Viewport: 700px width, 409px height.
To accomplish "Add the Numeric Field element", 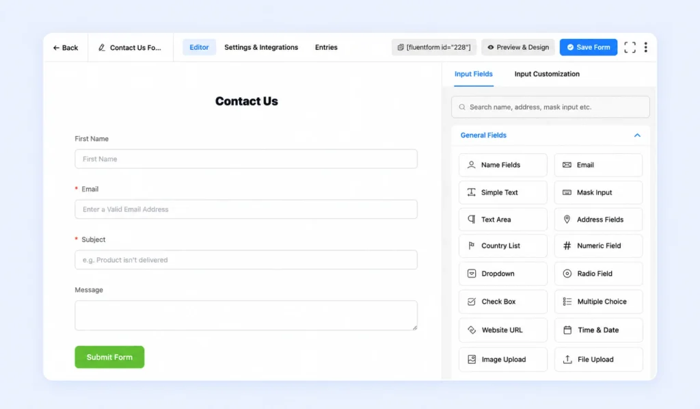I will [x=598, y=246].
